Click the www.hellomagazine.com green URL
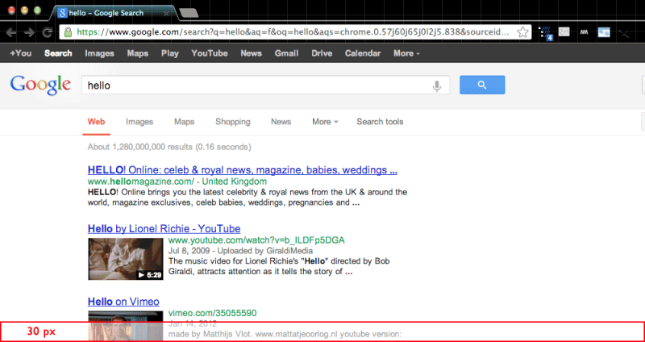 point(140,181)
